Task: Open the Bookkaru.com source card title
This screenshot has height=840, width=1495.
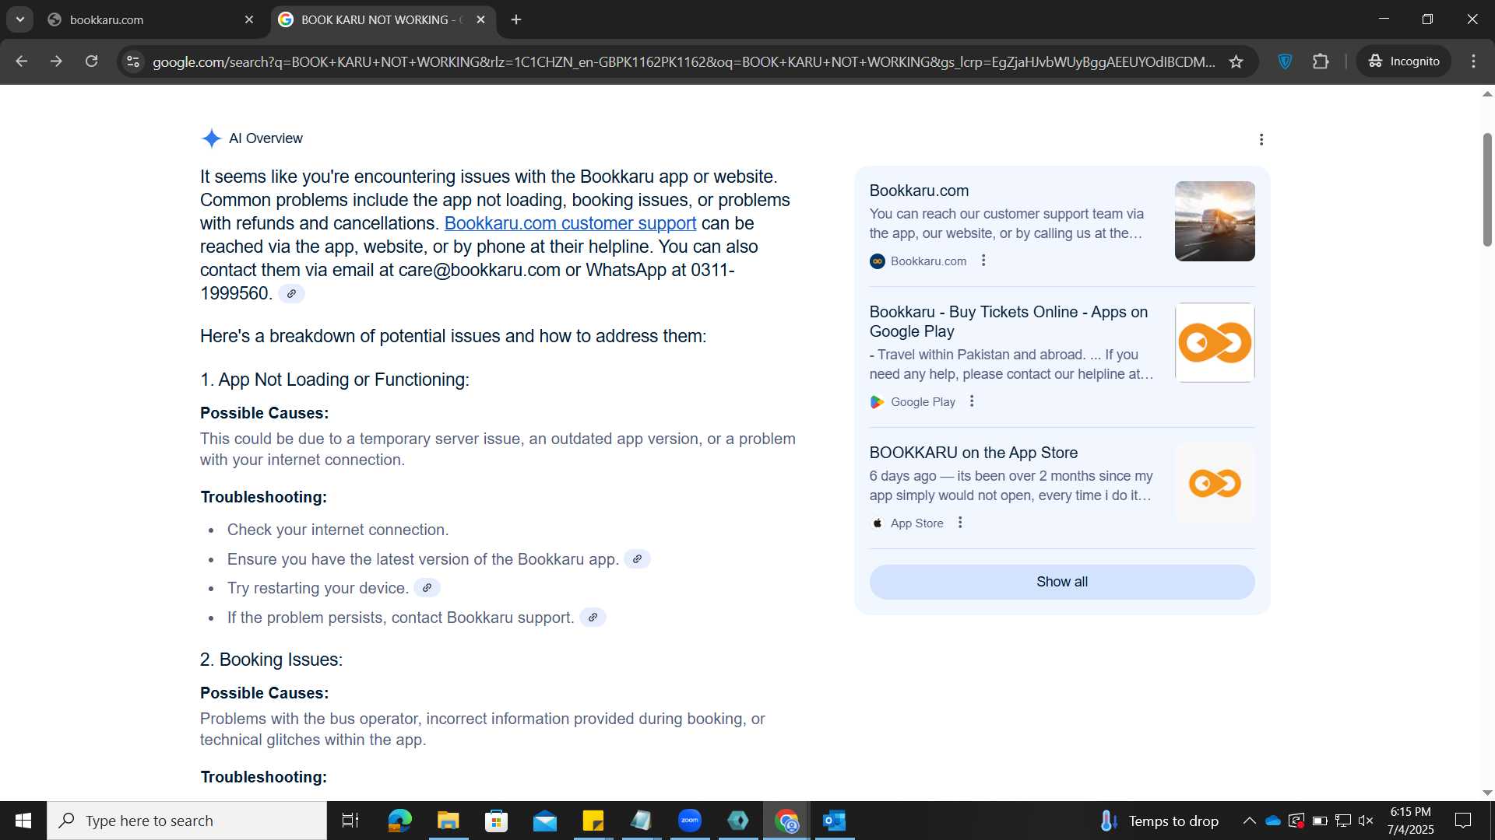Action: (x=919, y=191)
